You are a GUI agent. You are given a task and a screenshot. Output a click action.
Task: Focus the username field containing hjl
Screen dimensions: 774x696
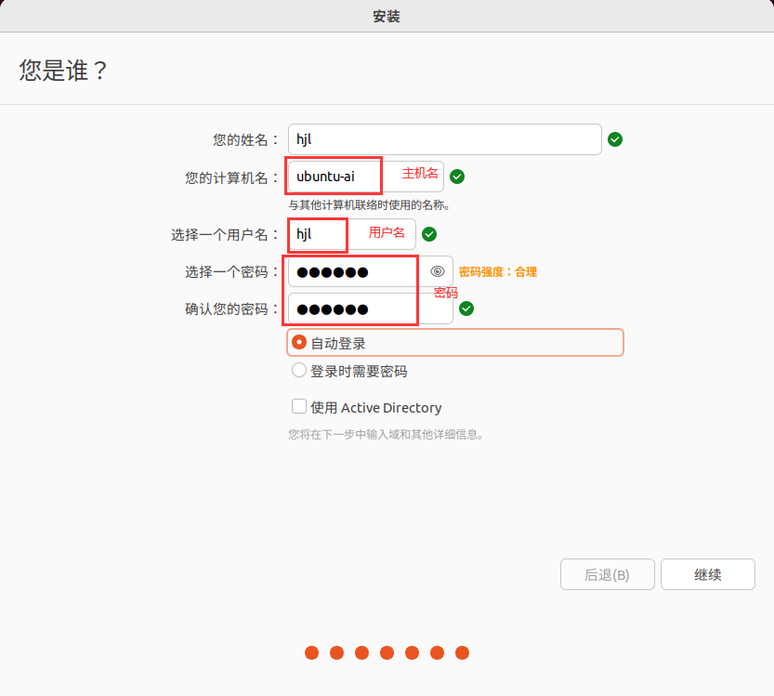[352, 234]
